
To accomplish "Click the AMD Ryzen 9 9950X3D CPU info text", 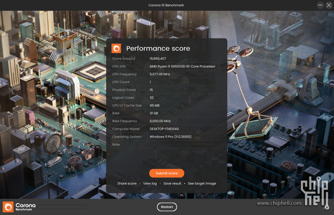I will 183,67.
